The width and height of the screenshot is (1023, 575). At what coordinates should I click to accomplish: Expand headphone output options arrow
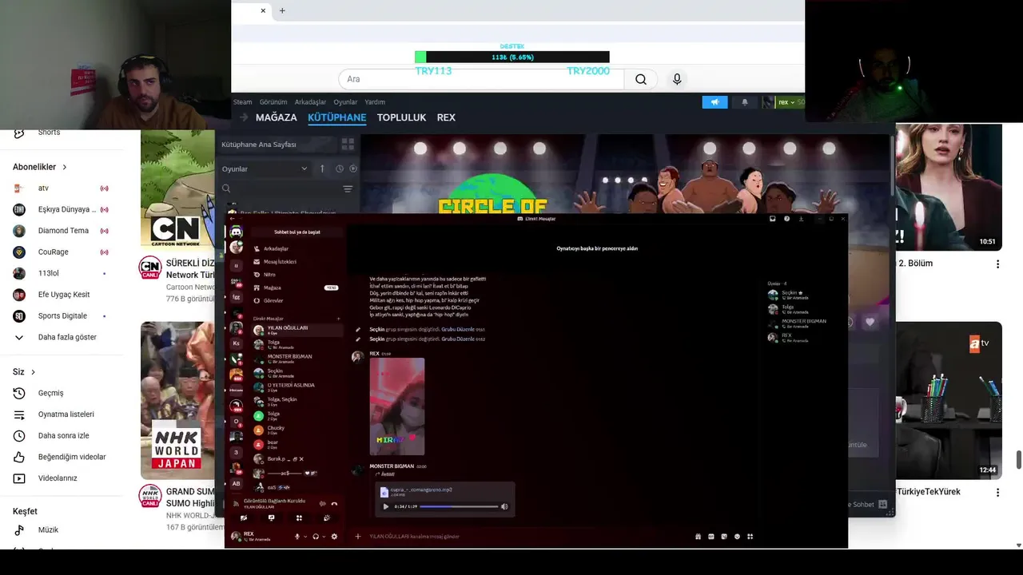(x=323, y=537)
